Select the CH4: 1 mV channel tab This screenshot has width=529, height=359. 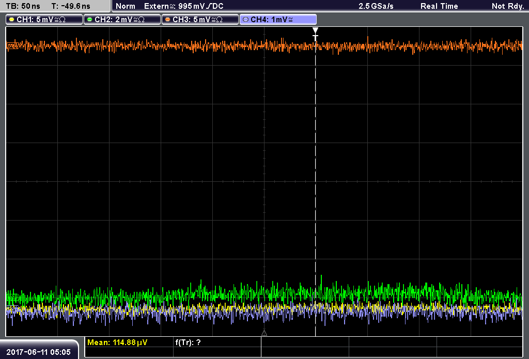coord(278,20)
